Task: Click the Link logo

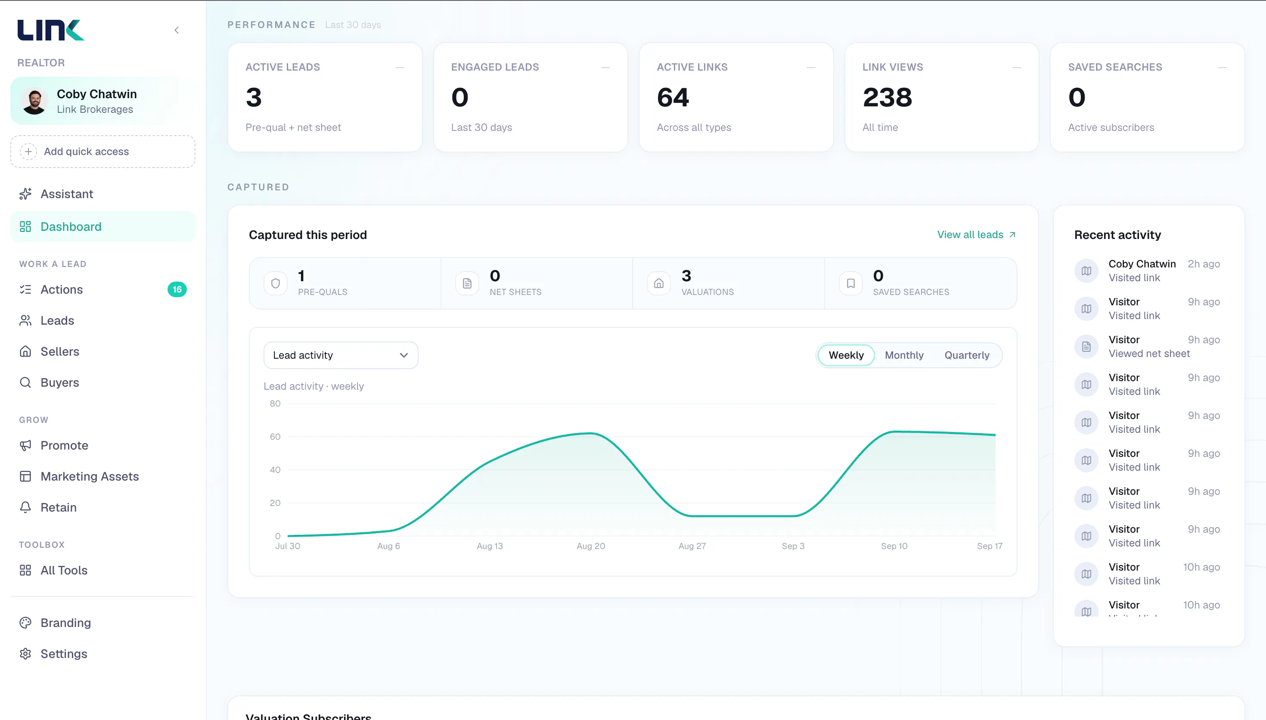Action: pos(51,30)
